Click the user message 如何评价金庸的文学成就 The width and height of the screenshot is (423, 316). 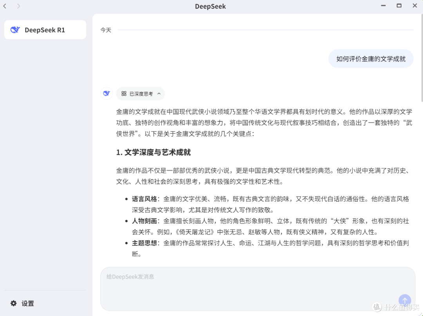click(371, 58)
